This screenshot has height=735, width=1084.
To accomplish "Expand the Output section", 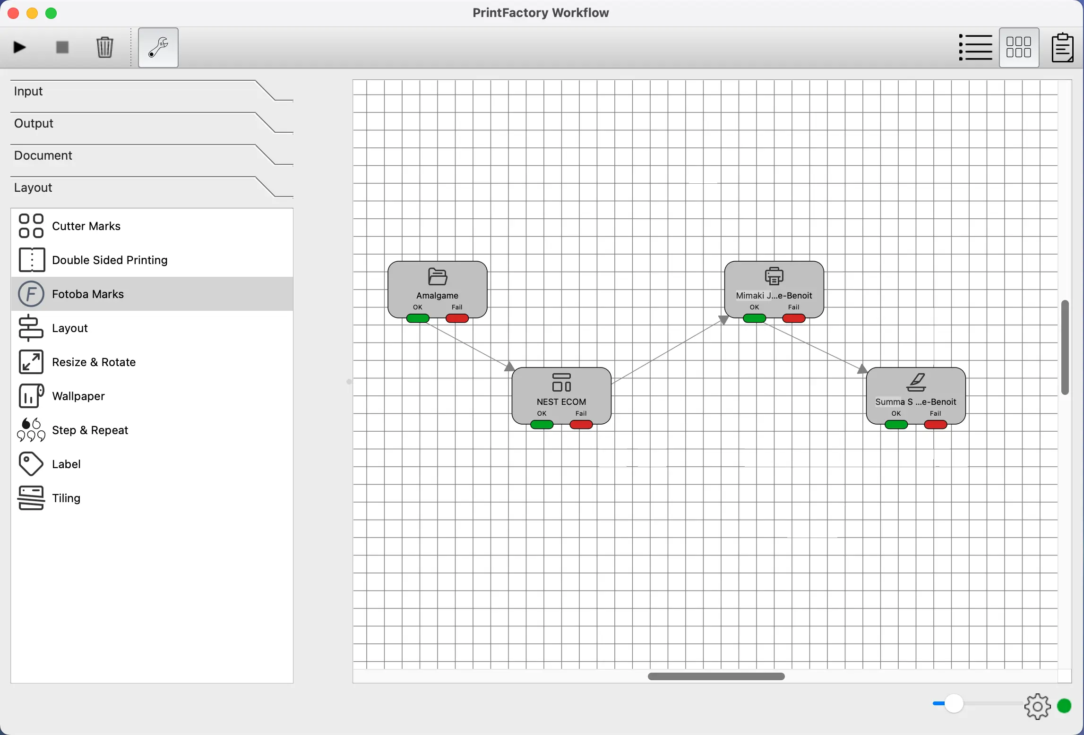I will tap(152, 123).
